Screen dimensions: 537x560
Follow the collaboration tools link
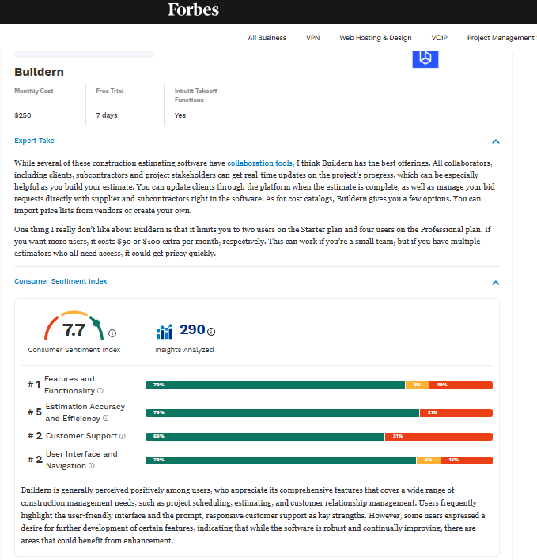pos(260,163)
